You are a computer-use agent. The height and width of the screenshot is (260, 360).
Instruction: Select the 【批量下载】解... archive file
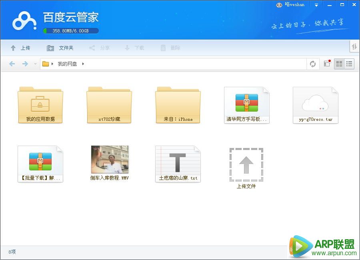40,164
